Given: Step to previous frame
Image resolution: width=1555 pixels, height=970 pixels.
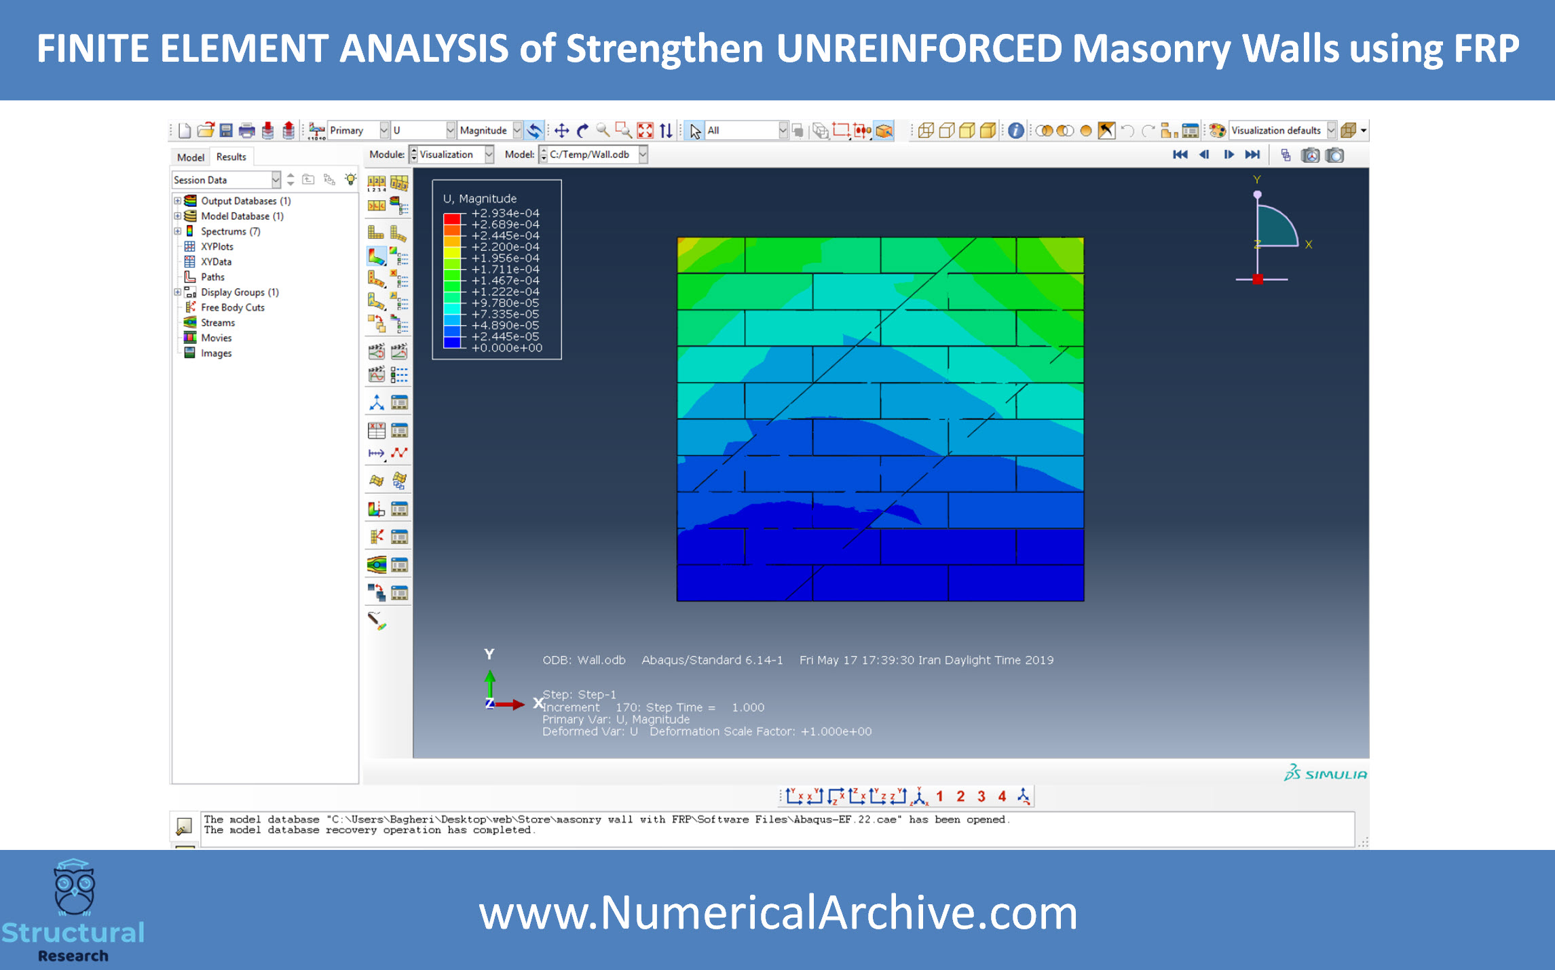Looking at the screenshot, I should [x=1204, y=155].
